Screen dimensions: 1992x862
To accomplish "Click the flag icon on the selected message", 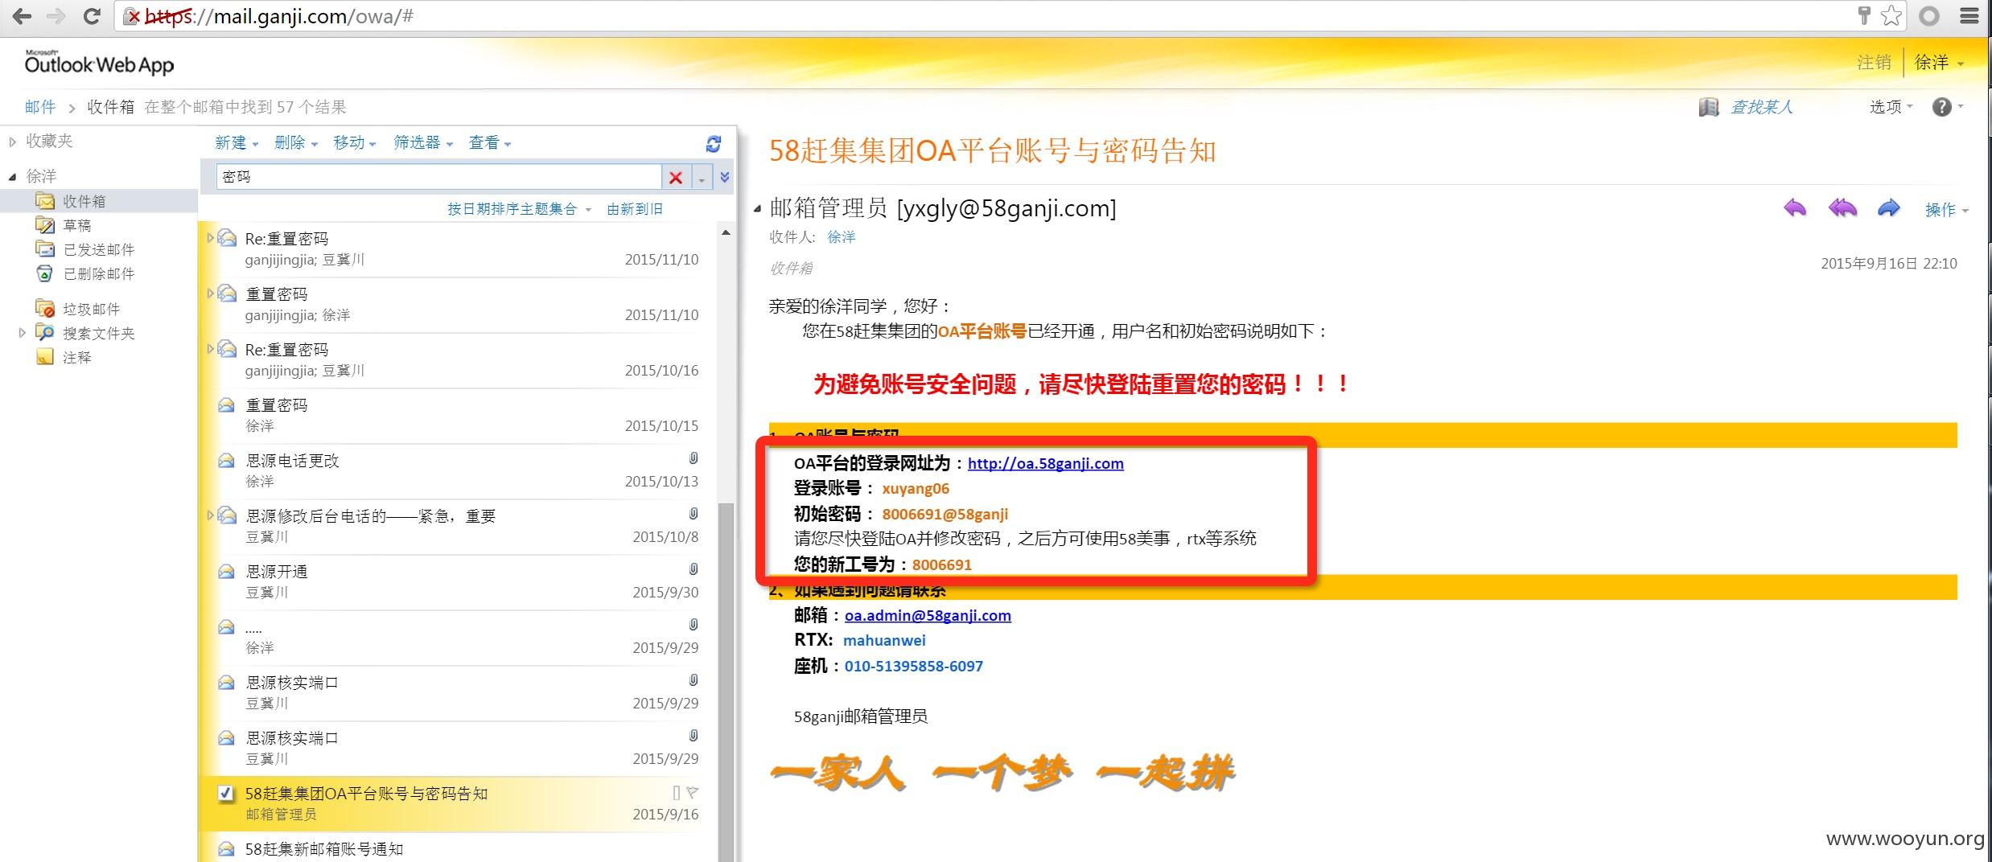I will tap(692, 793).
